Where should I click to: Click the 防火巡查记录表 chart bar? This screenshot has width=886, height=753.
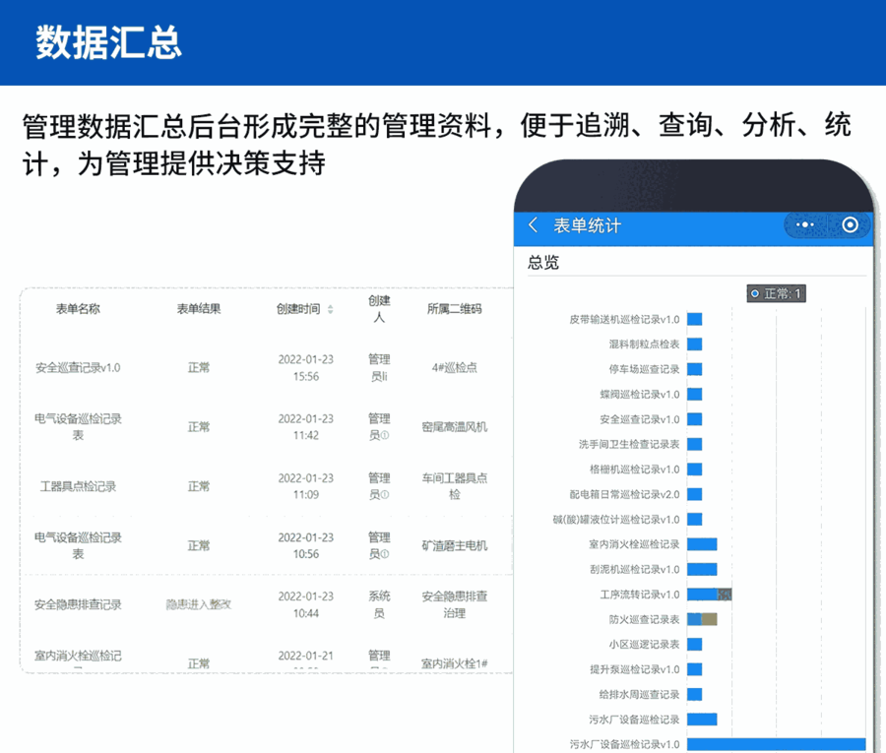702,619
